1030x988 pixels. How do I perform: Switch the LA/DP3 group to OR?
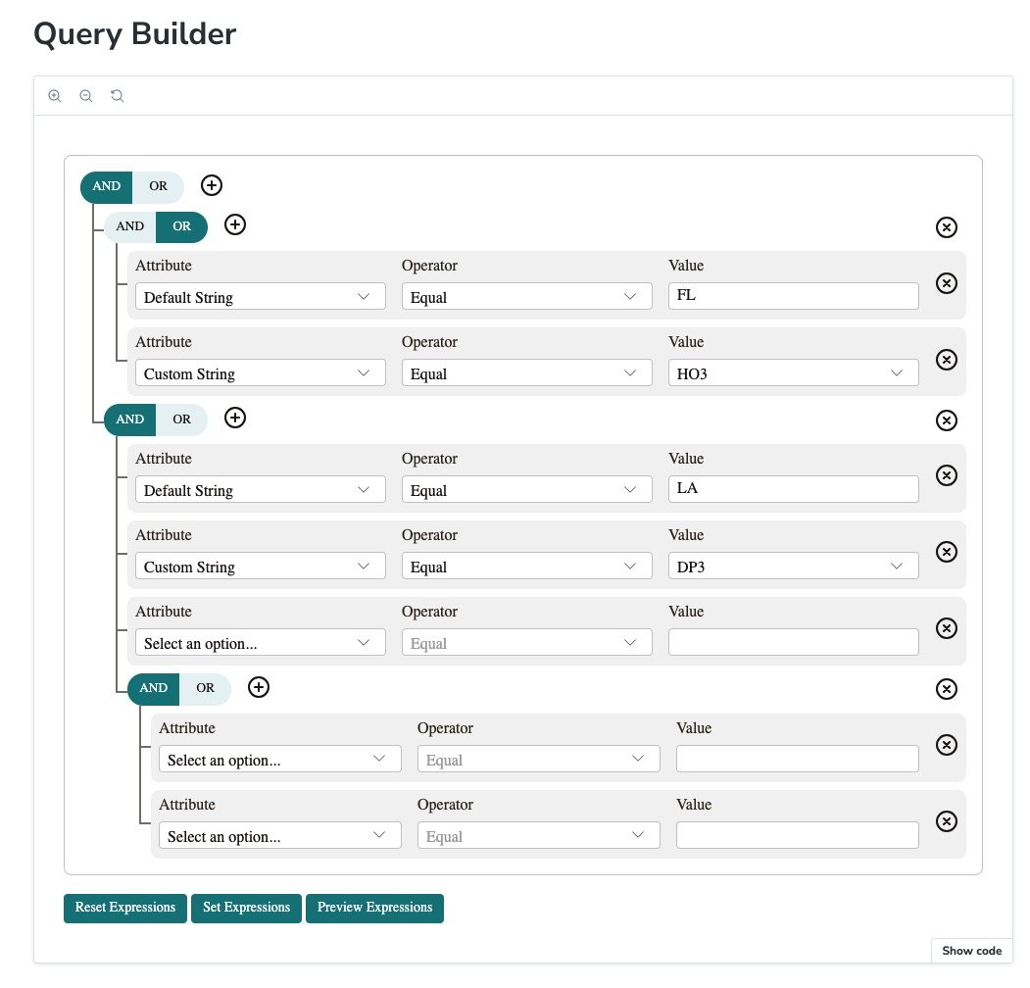[x=182, y=420]
